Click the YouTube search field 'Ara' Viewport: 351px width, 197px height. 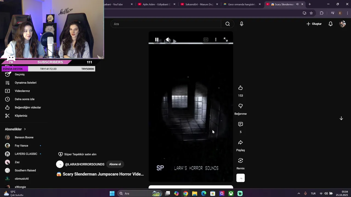[x=166, y=24]
